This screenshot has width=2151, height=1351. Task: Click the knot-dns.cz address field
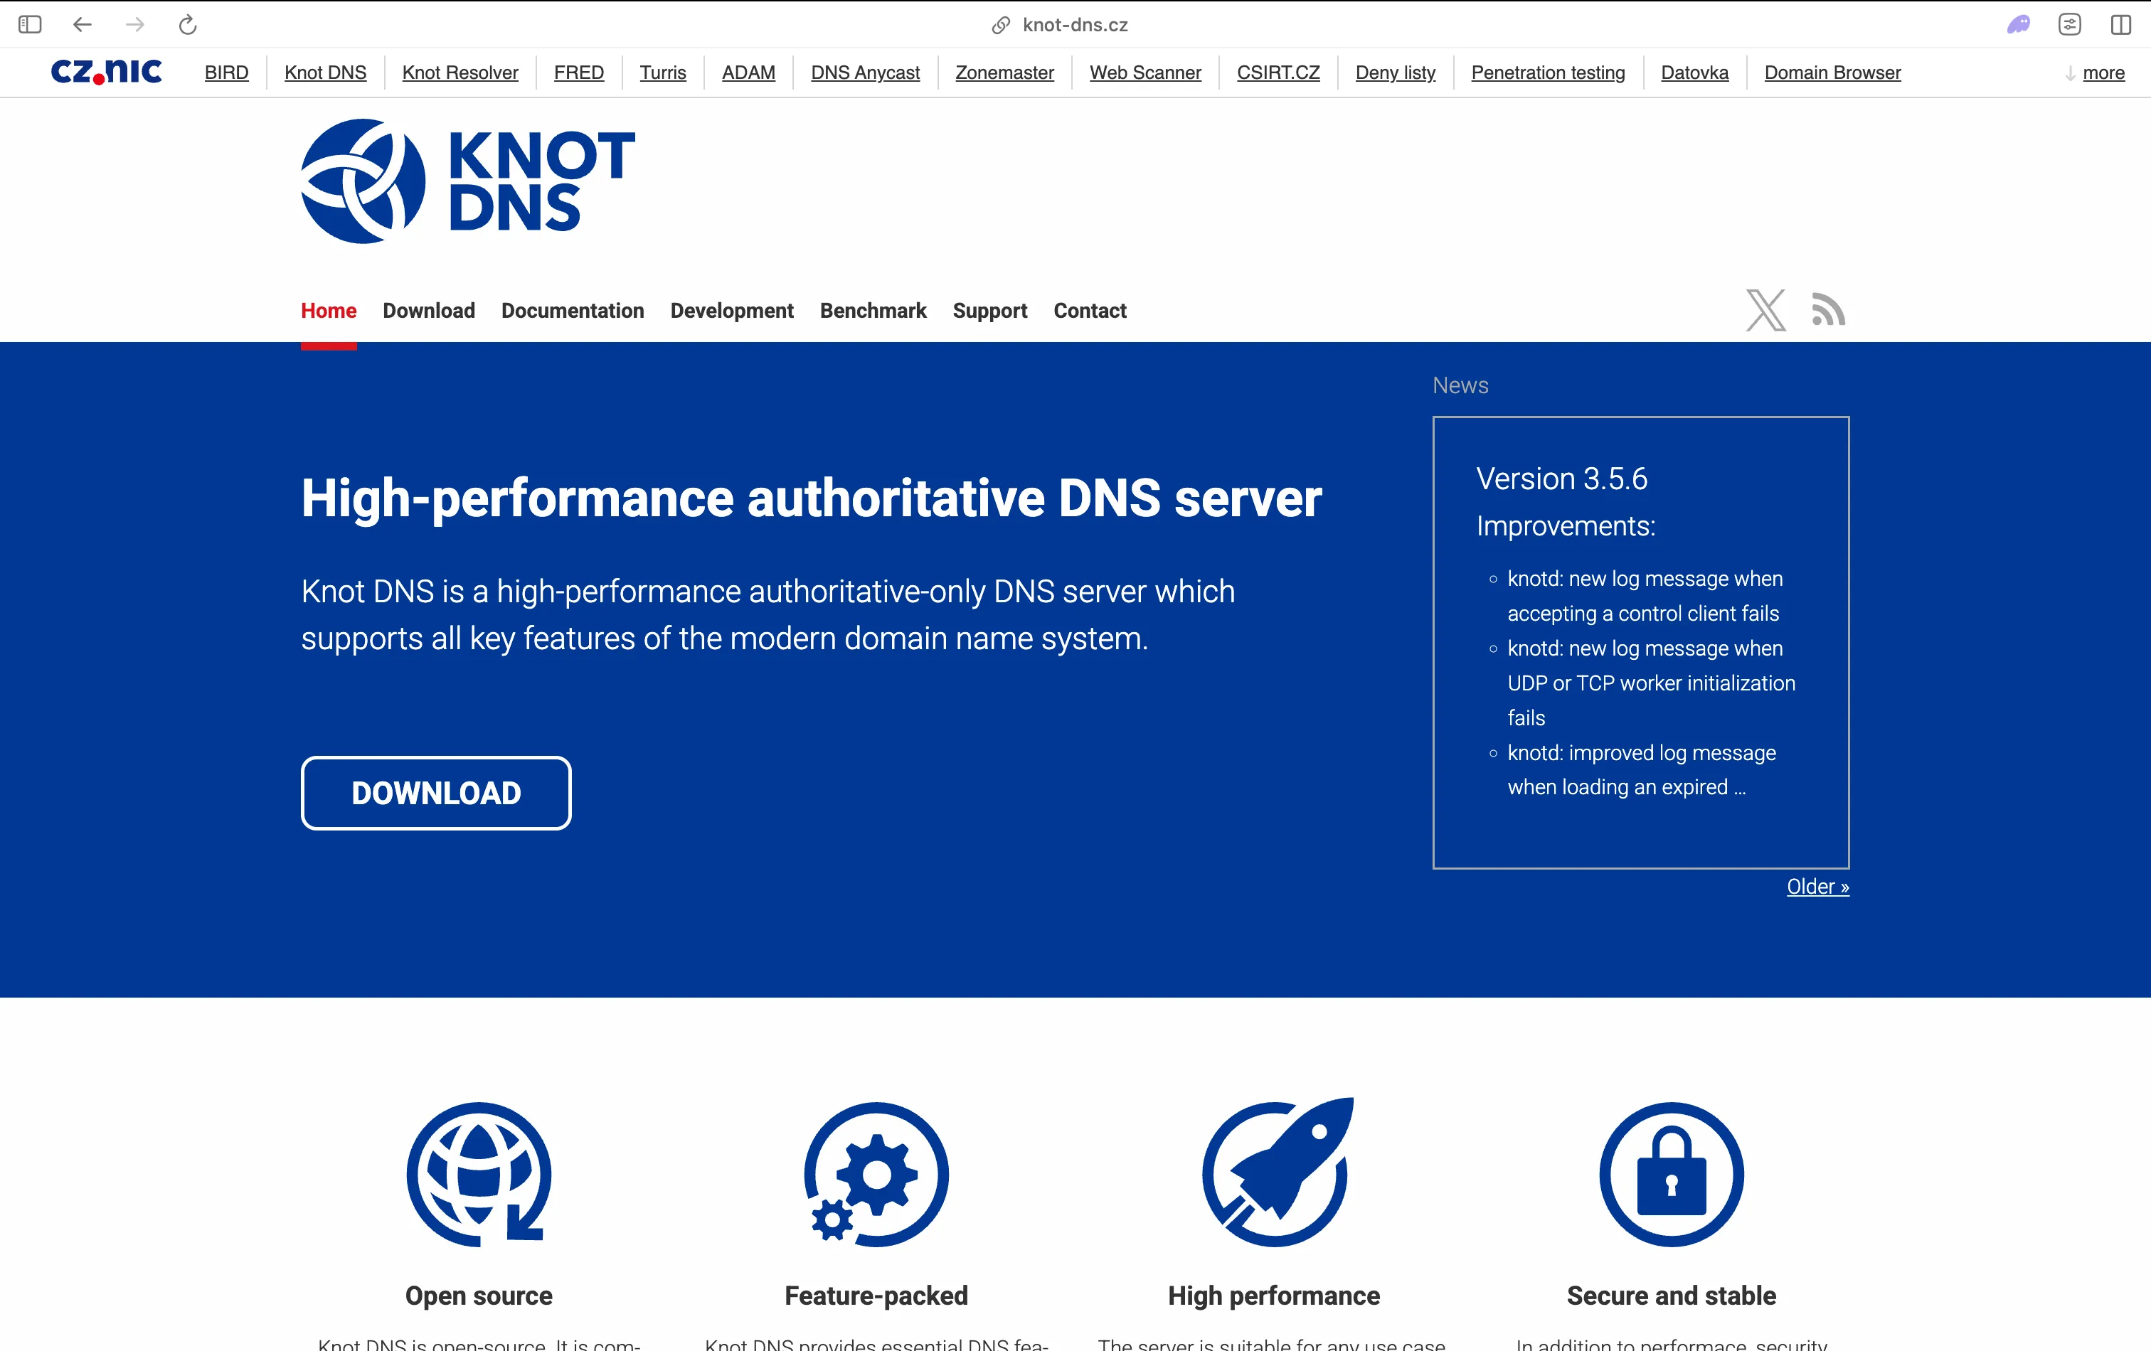click(1075, 25)
